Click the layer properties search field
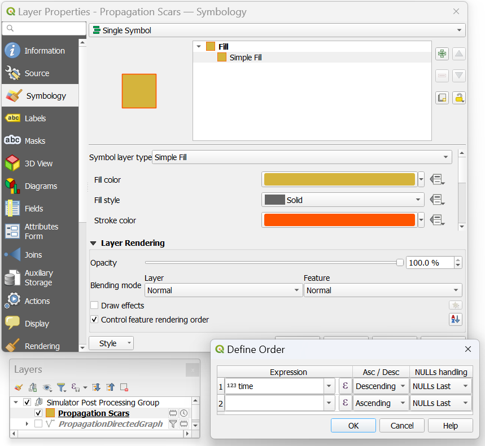This screenshot has width=485, height=446. coord(44,28)
